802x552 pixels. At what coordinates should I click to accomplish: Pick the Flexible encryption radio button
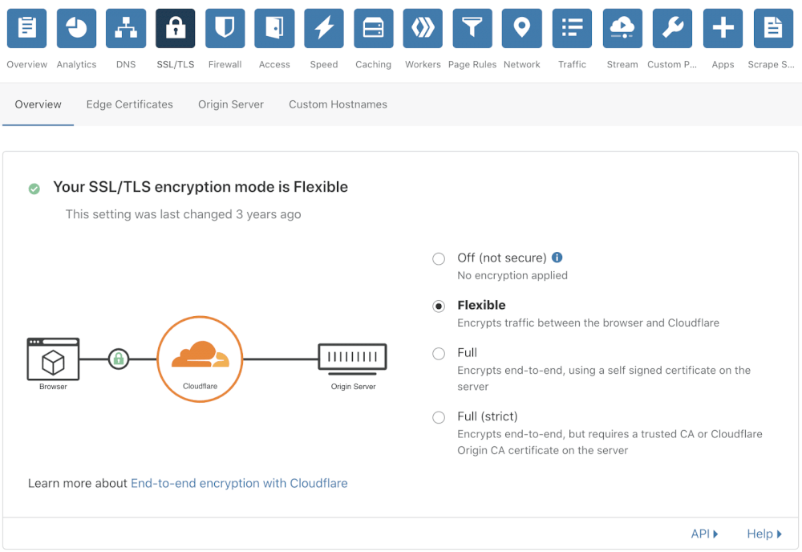click(x=439, y=306)
